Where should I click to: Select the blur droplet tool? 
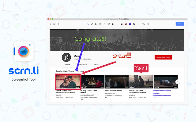[x=113, y=24]
